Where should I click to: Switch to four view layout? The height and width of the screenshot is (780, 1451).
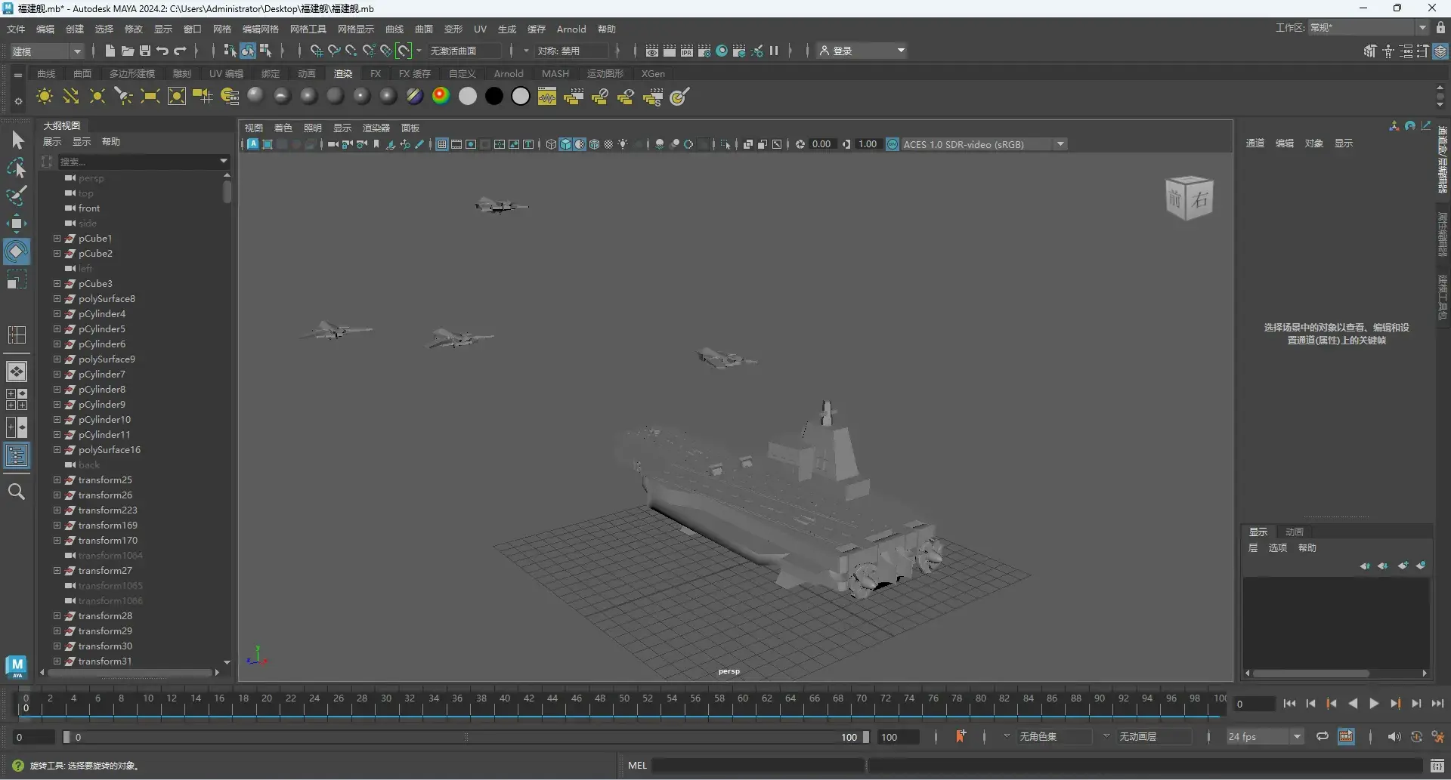(x=17, y=399)
